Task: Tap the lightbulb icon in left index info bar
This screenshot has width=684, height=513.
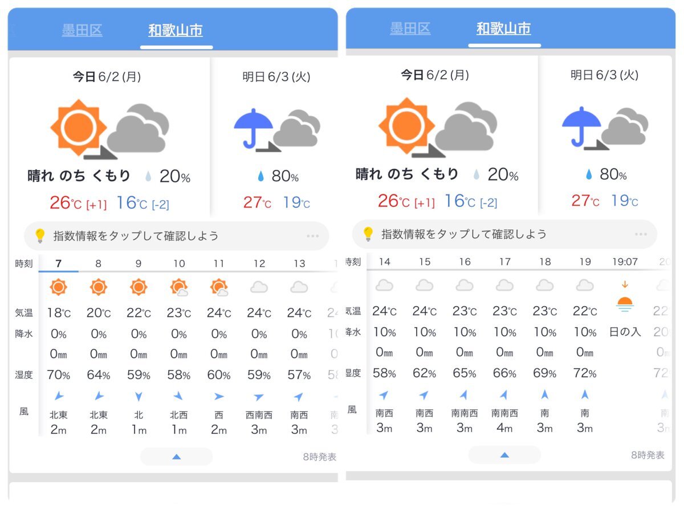Action: tap(39, 235)
